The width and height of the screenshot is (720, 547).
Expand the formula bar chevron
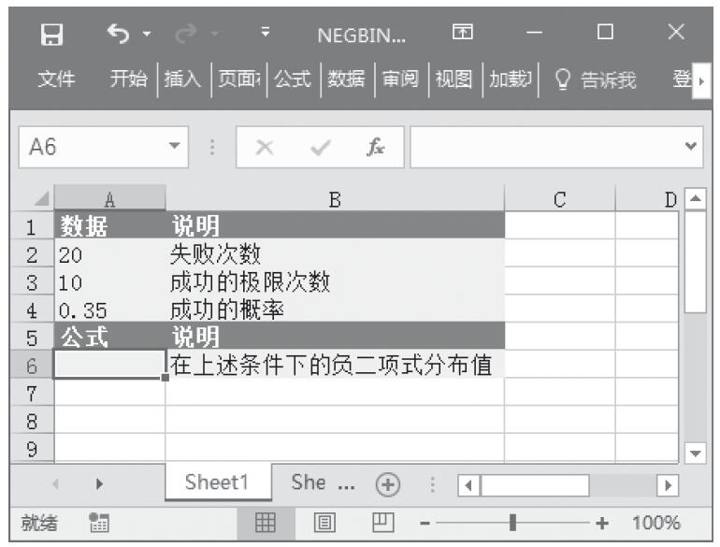[x=691, y=148]
